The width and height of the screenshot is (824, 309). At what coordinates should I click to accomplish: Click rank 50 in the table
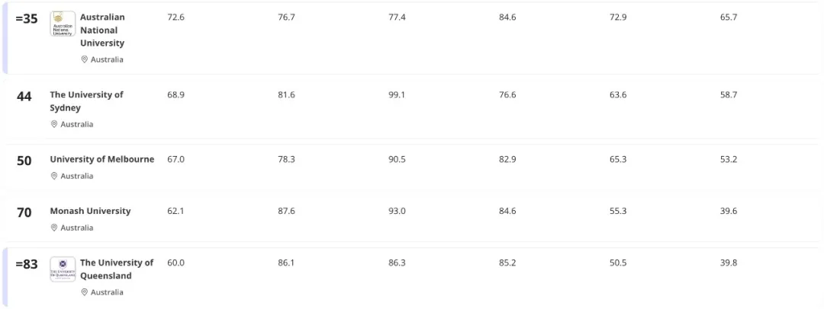[x=24, y=161]
